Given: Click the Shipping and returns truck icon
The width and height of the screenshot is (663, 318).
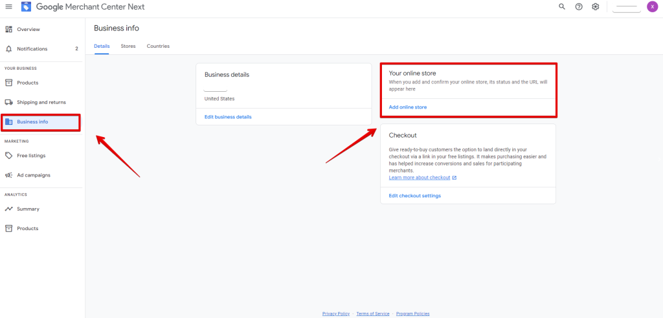Looking at the screenshot, I should coord(8,102).
